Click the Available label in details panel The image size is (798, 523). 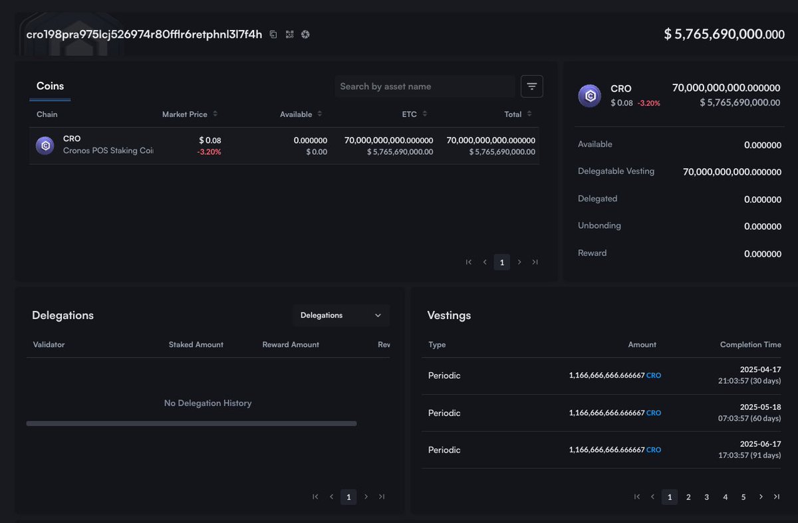click(595, 144)
